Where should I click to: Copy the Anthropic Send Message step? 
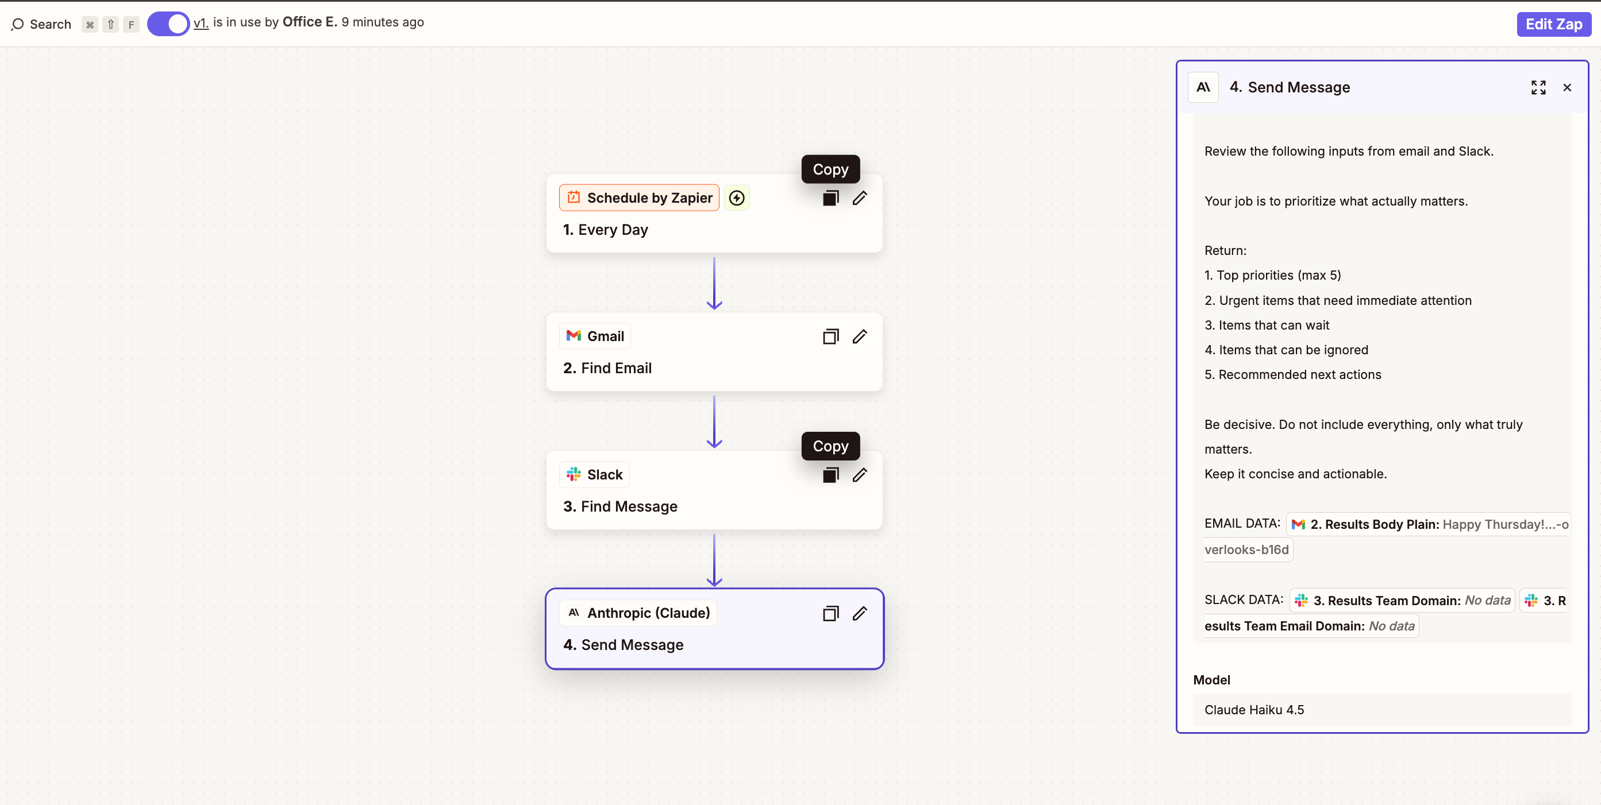830,614
